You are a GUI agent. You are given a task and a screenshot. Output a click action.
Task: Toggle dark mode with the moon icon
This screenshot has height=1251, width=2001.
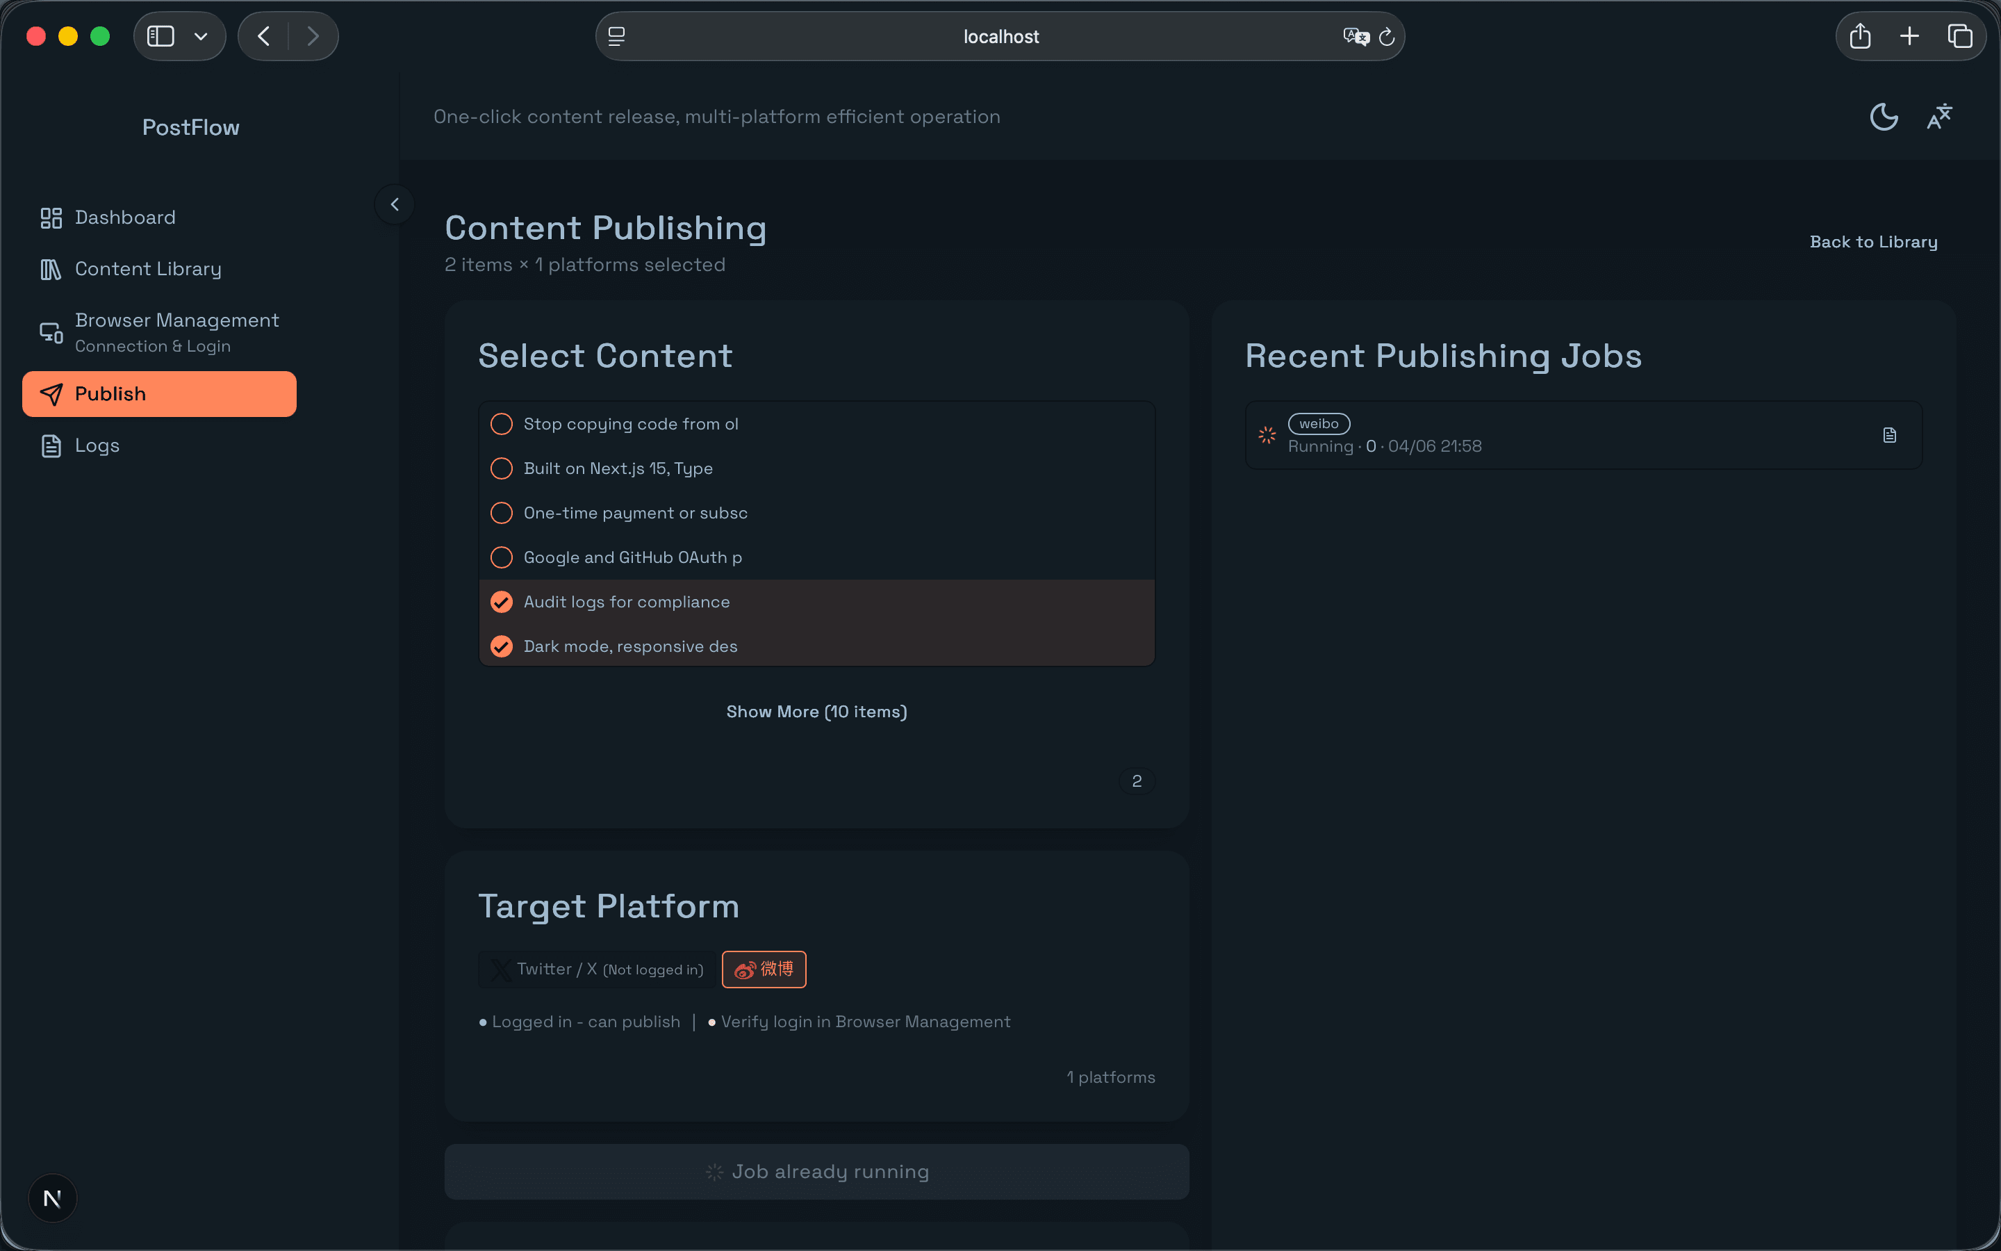(1883, 117)
